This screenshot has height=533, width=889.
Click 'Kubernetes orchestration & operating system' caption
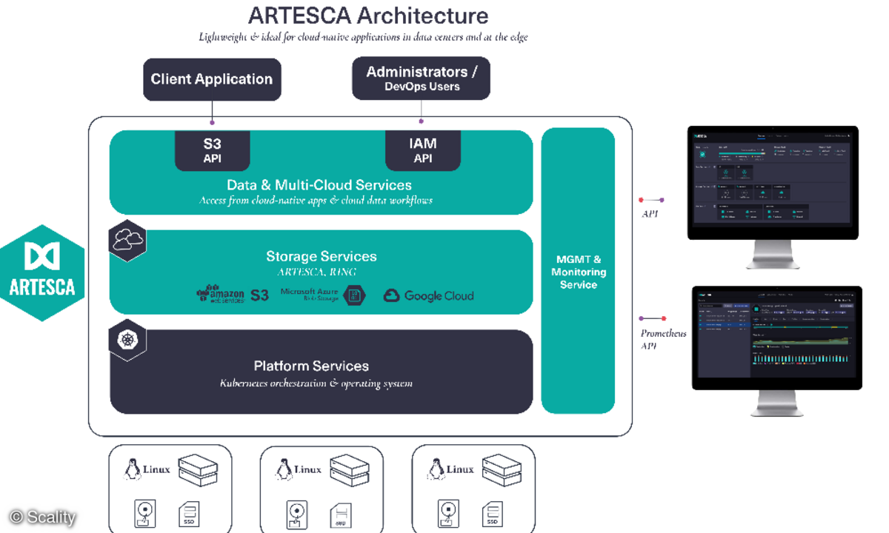coord(316,383)
